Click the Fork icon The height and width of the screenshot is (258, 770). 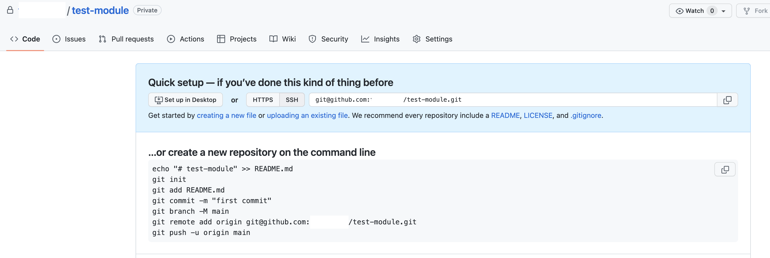[x=747, y=11]
